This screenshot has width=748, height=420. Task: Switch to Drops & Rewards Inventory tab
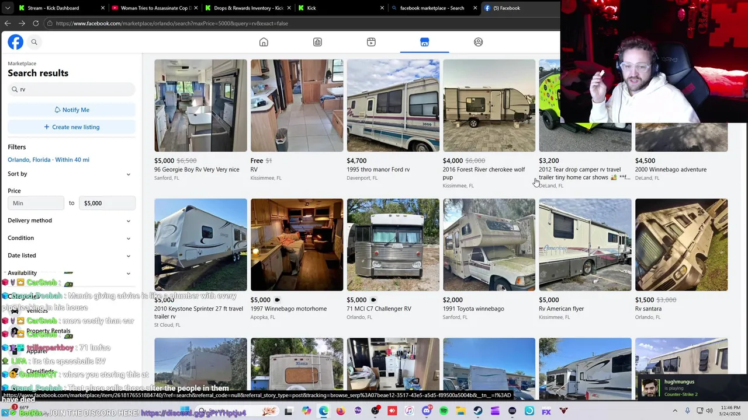click(248, 8)
